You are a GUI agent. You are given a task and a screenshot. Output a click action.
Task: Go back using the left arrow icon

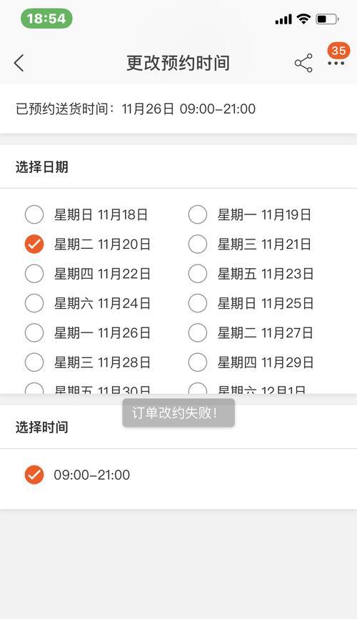pyautogui.click(x=19, y=63)
